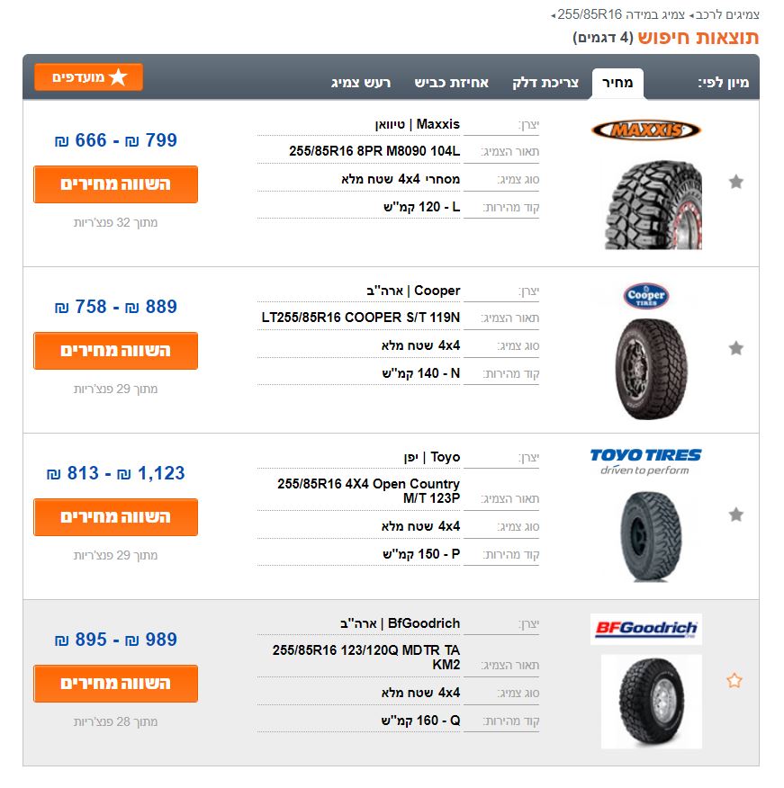Open the Toyo Open Country tire image
This screenshot has height=788, width=784.
pos(650,535)
